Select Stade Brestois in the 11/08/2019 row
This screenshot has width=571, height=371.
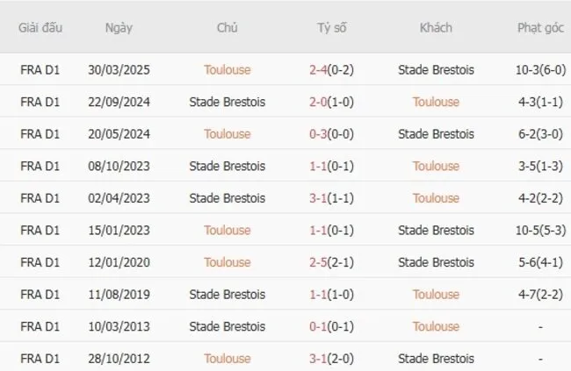tap(227, 295)
